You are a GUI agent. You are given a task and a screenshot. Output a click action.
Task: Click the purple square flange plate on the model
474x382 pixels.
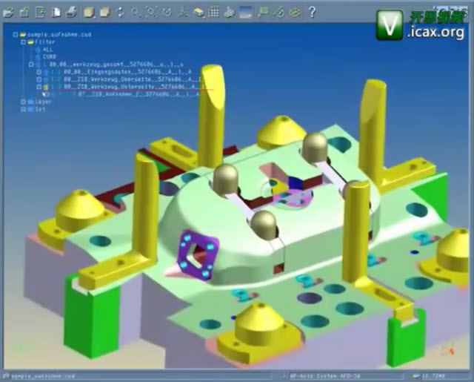tap(197, 255)
